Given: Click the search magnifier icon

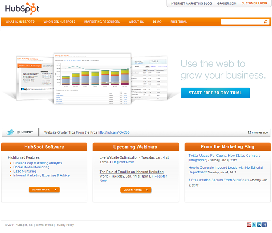Looking at the screenshot, I should [x=266, y=22].
